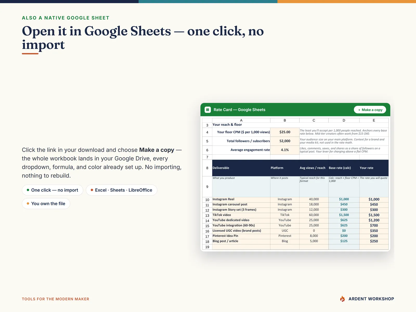Select column D header
Viewport: 416px width, 312px height.
344,120
